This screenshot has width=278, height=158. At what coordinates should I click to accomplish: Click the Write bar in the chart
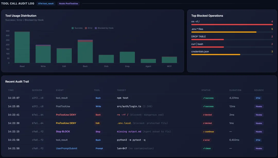[43, 54]
